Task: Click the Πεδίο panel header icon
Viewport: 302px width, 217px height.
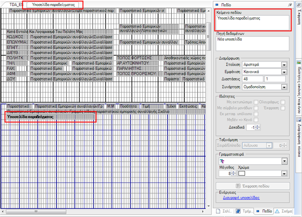Action: pyautogui.click(x=217, y=5)
